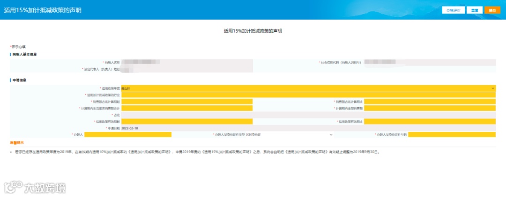Click the 适用政策年度 dropdown arrow

pos(493,88)
